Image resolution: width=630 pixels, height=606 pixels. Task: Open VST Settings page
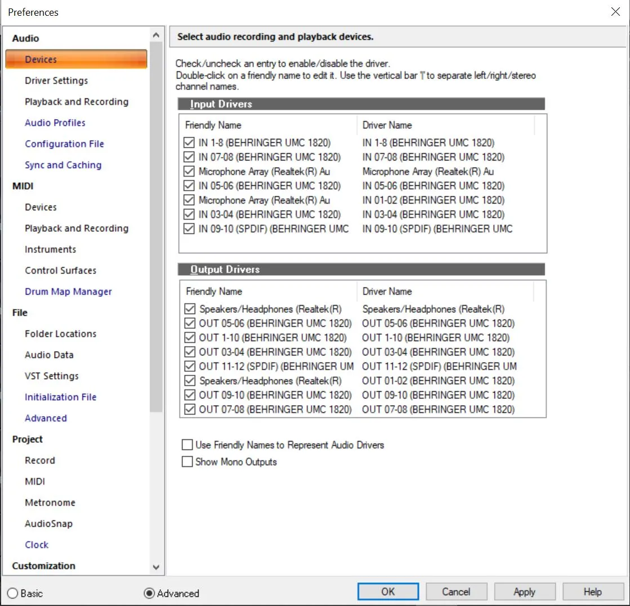coord(51,376)
